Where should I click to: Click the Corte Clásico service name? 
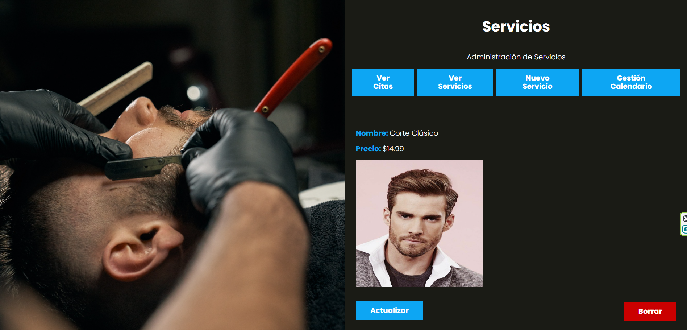[414, 133]
